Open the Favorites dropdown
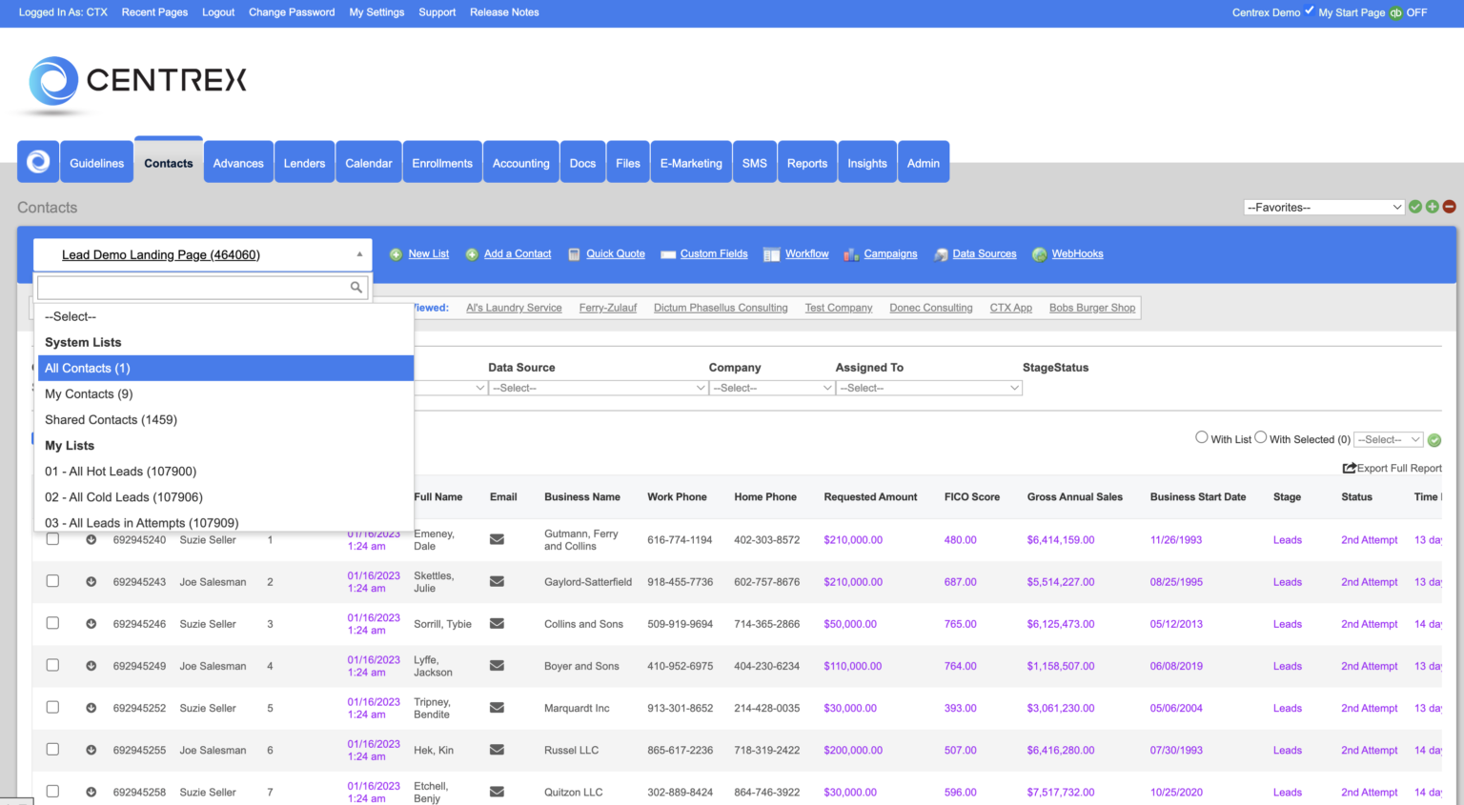The height and width of the screenshot is (805, 1464). click(1324, 207)
